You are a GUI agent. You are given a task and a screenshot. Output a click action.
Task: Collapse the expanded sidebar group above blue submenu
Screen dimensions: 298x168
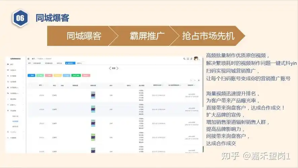[15, 111]
